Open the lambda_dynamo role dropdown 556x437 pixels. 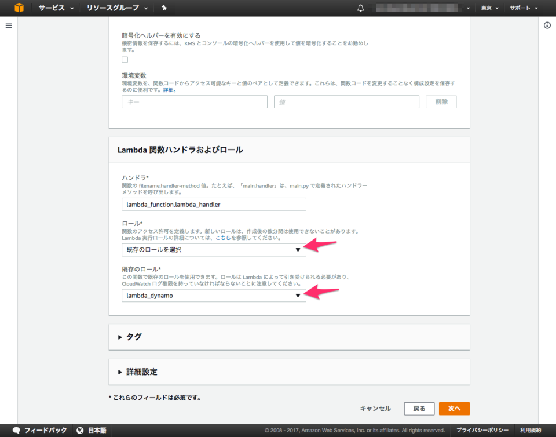click(213, 295)
